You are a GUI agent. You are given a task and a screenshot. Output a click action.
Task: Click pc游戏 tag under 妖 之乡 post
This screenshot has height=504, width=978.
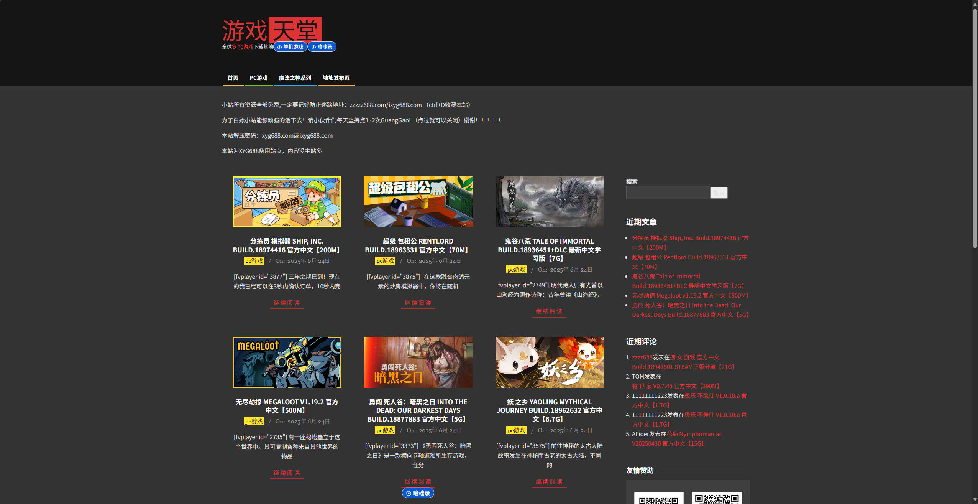(516, 430)
